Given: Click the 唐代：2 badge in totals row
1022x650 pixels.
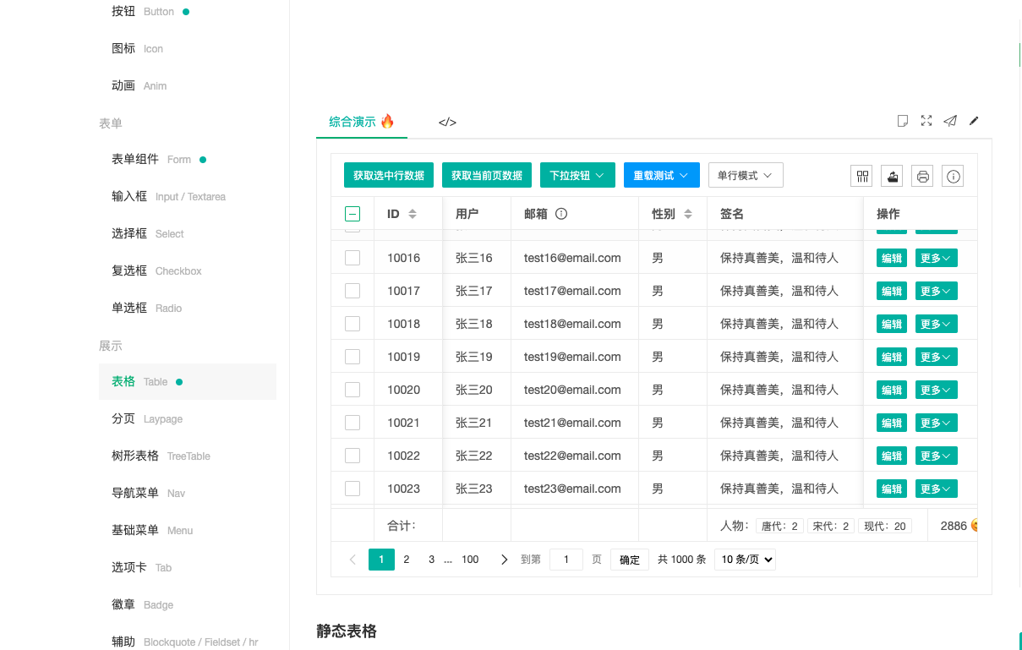Looking at the screenshot, I should point(779,526).
